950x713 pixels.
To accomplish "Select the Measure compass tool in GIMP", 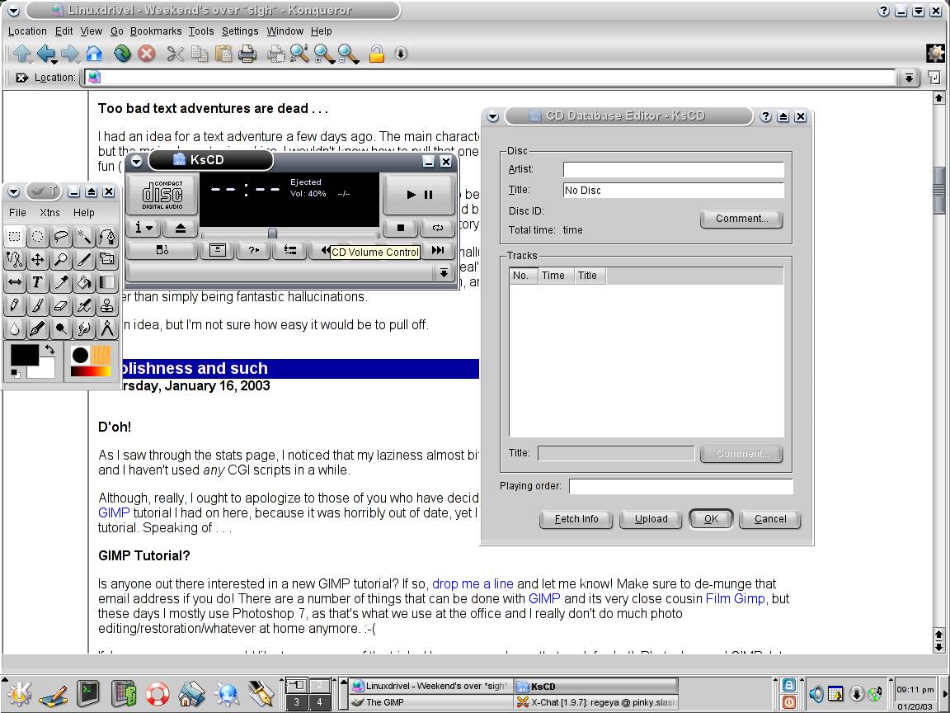I will (106, 328).
